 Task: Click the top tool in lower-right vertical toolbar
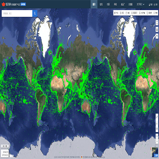click(157, 117)
